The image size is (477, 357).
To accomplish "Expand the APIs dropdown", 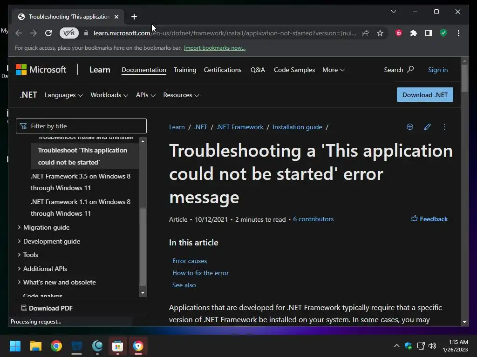I will (x=146, y=95).
